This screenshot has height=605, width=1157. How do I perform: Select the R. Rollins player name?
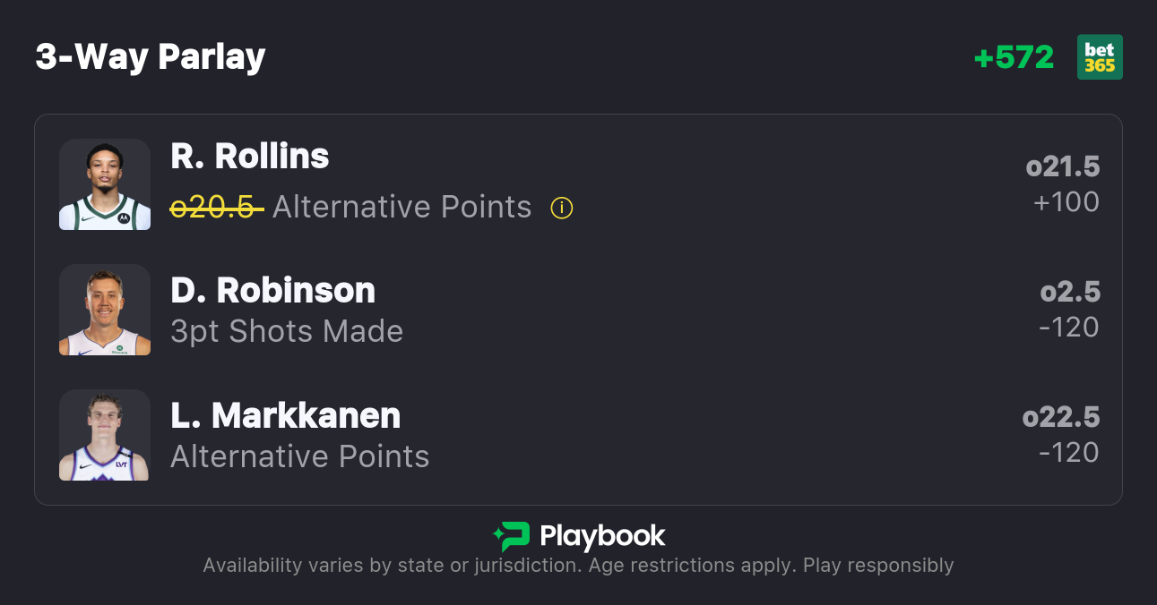[x=250, y=157]
